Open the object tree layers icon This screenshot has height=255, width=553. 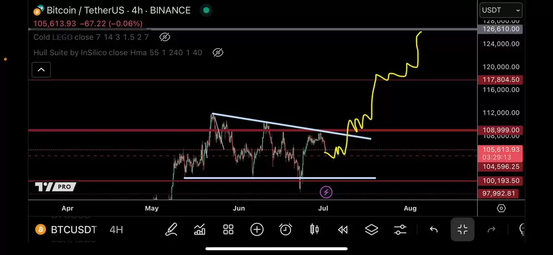[x=371, y=230]
